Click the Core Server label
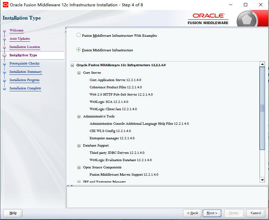 tap(92, 73)
